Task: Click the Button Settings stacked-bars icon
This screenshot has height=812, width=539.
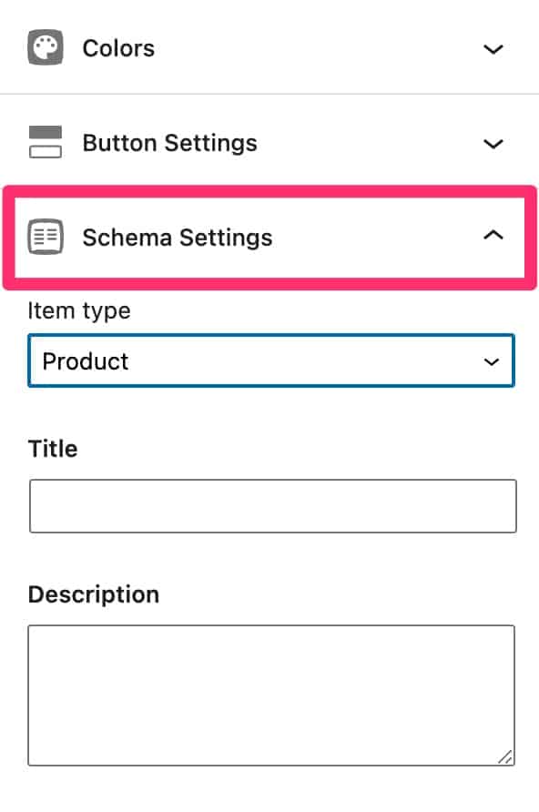Action: point(46,142)
